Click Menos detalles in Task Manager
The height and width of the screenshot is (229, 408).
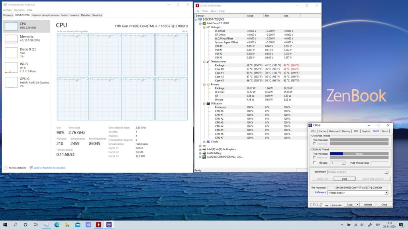(18, 168)
